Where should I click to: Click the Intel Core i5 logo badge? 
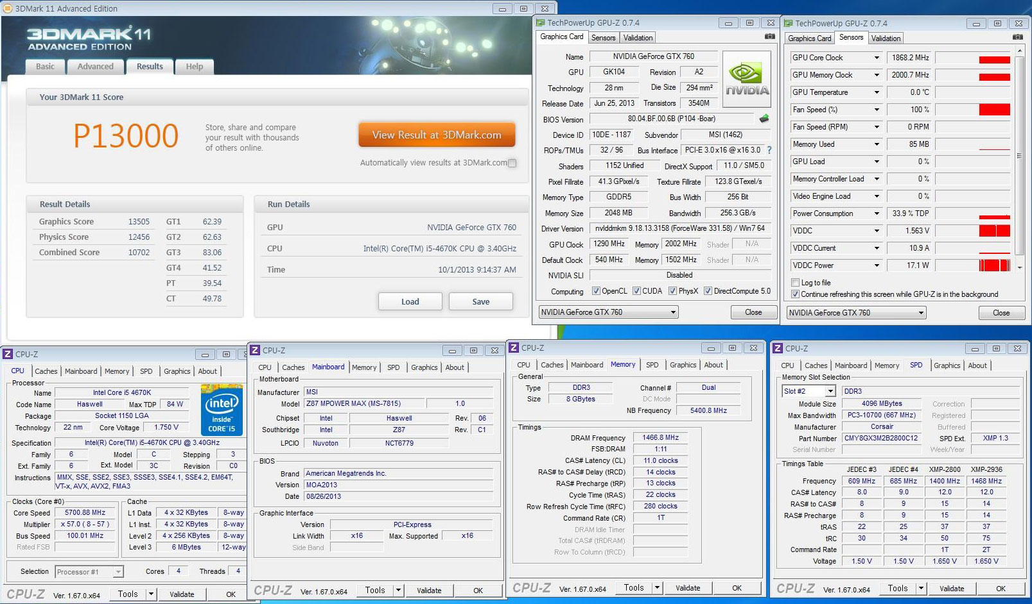(222, 410)
